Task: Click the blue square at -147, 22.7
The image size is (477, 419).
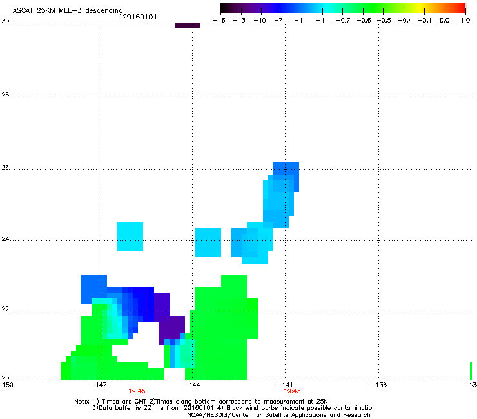Action: 94,289
